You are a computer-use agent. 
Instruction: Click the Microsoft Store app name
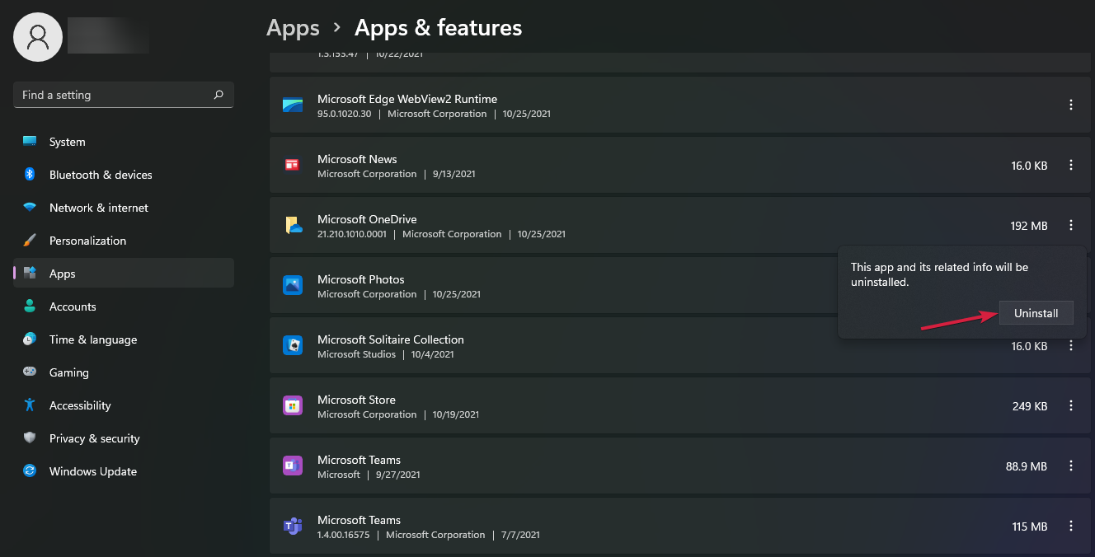[356, 400]
